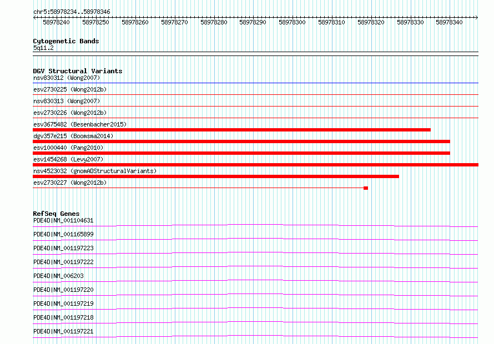Click the thick red bar of esv1000440
The image size is (494, 344).
(241, 153)
